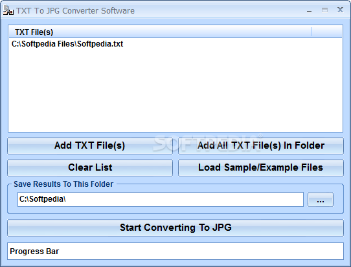Minimize the TXT To JPG Converter window

pyautogui.click(x=310, y=11)
